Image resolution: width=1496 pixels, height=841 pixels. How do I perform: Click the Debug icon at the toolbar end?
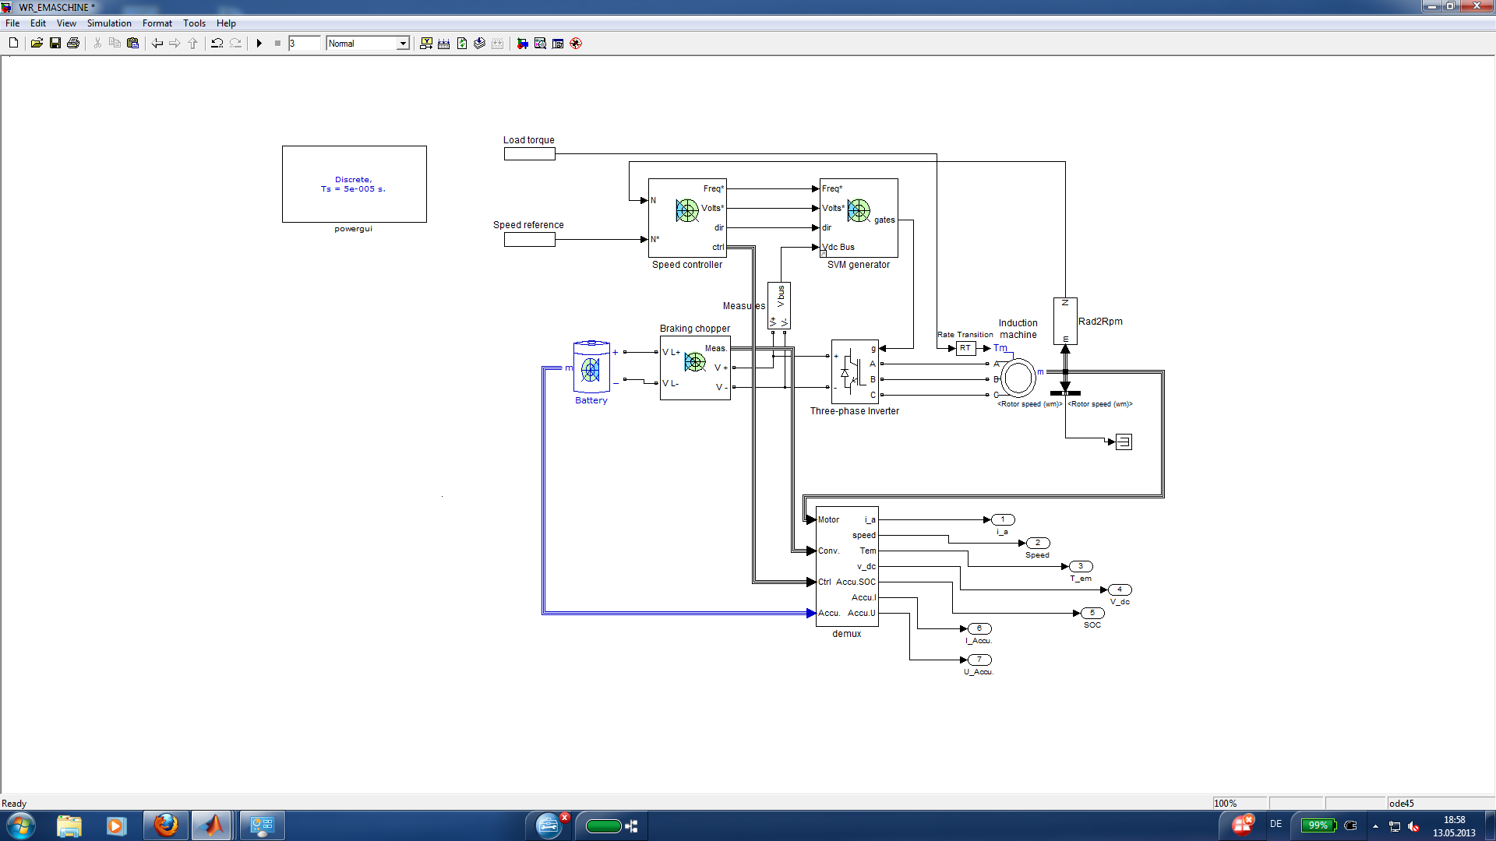576,43
